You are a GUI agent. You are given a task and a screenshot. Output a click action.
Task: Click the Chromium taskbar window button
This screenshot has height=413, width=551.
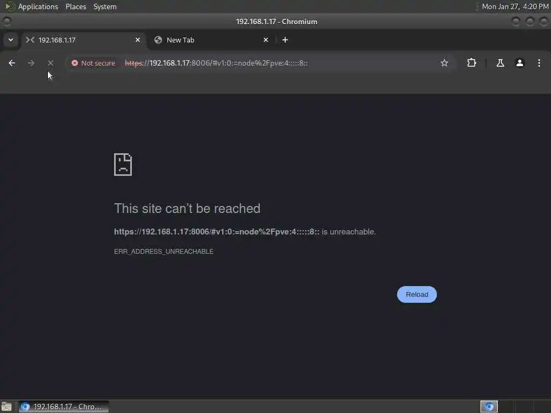[x=63, y=407]
